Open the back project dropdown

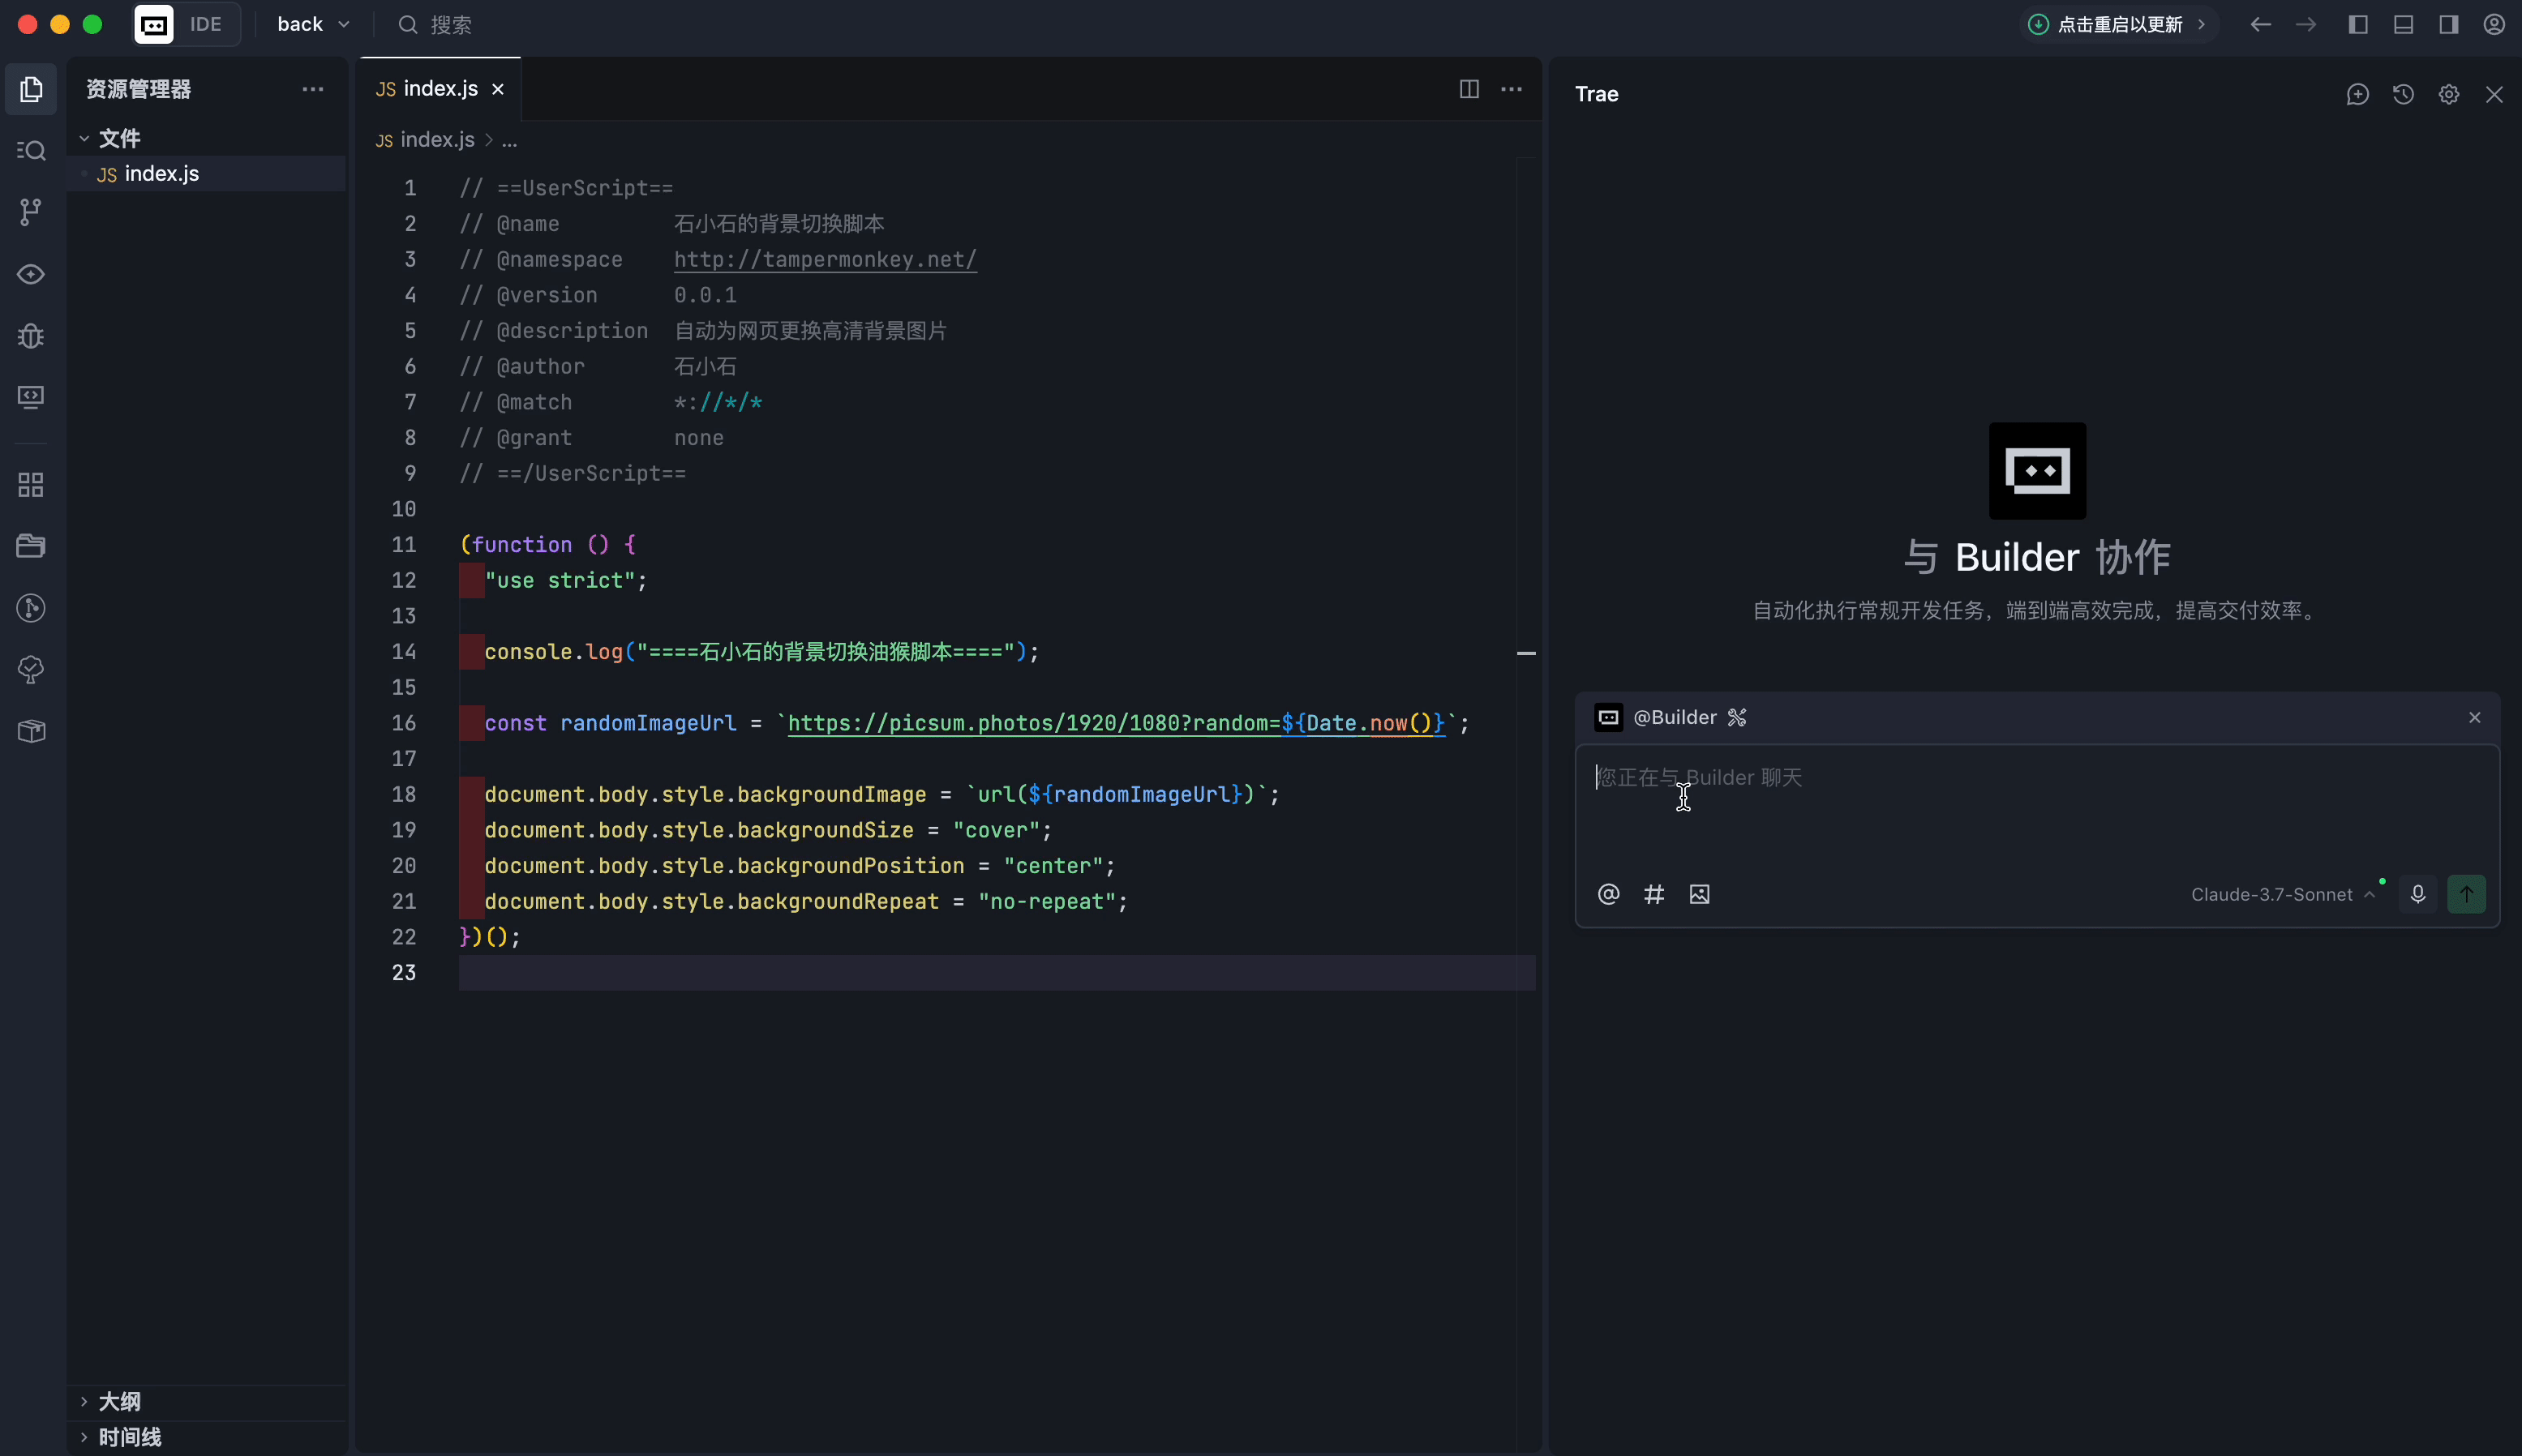pyautogui.click(x=313, y=24)
